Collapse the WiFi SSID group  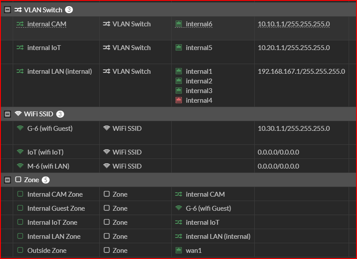point(7,114)
